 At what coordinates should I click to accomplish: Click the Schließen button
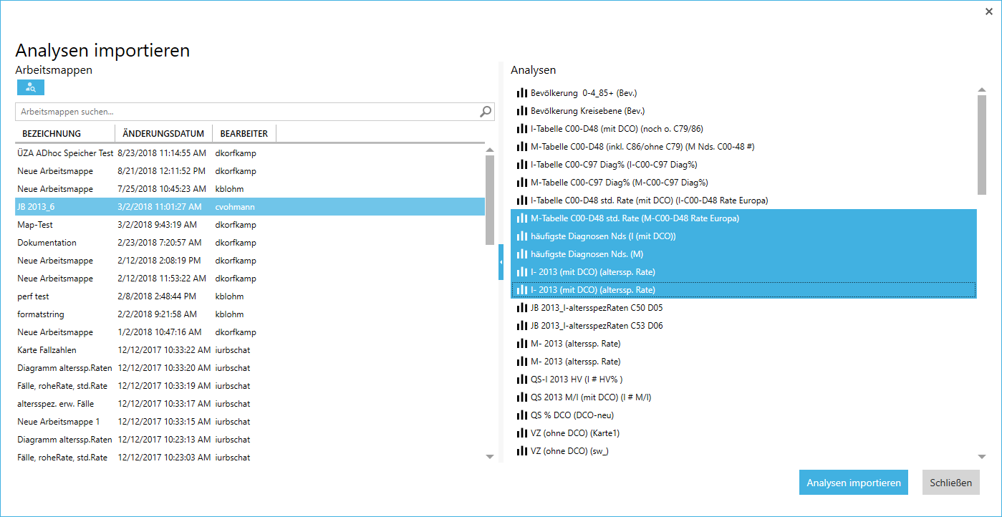pos(950,483)
